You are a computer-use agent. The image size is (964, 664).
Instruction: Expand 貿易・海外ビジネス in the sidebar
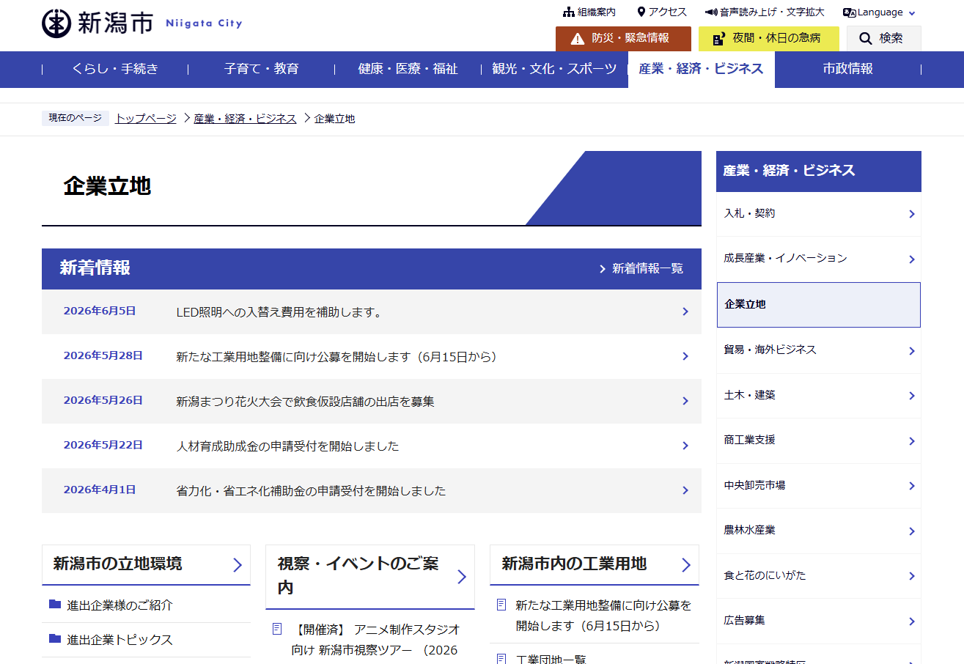912,351
